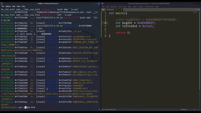Click on 'return 0;' line in editor
Screen dimensions: 201x113
tap(123, 33)
